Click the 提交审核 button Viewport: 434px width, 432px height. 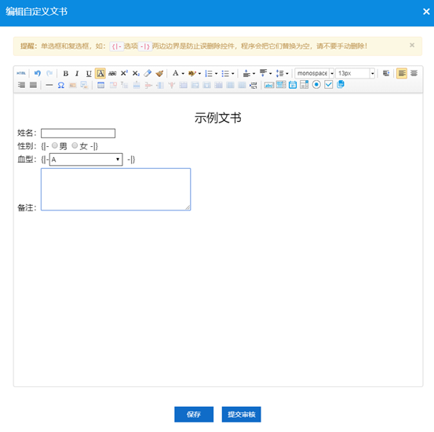tap(242, 414)
